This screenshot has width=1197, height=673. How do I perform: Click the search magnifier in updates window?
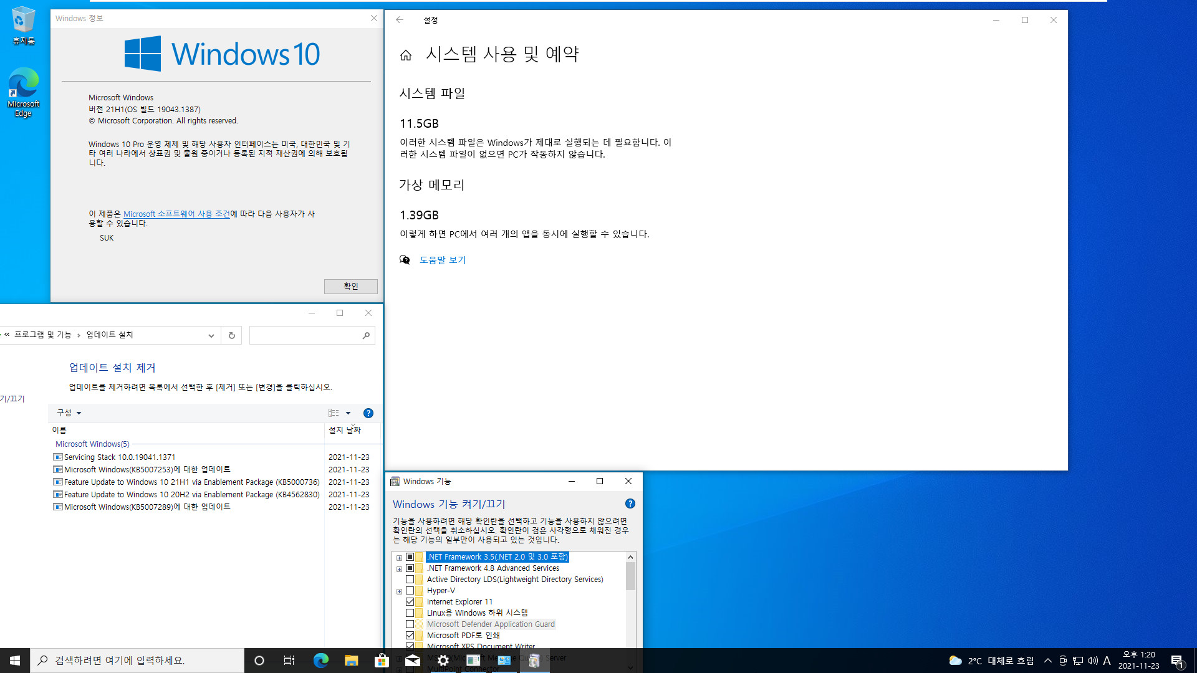366,335
